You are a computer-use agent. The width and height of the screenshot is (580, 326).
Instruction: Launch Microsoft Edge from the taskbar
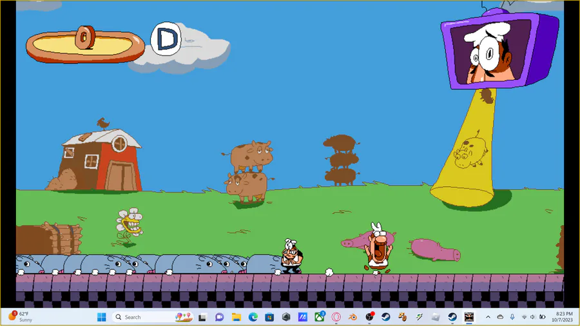(x=253, y=317)
